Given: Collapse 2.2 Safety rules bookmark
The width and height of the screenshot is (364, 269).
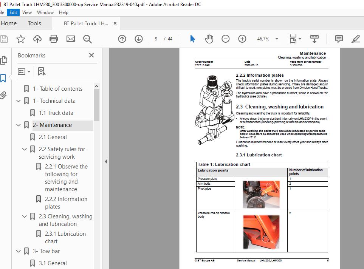Looking at the screenshot, I should pos(25,149).
